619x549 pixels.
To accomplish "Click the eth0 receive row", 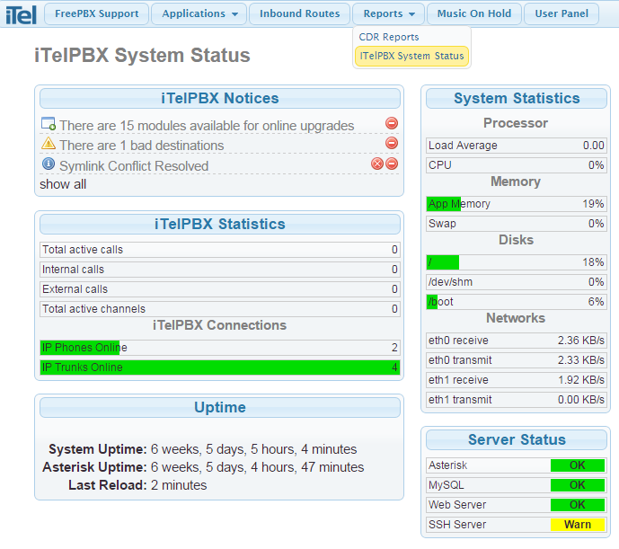I will (517, 341).
